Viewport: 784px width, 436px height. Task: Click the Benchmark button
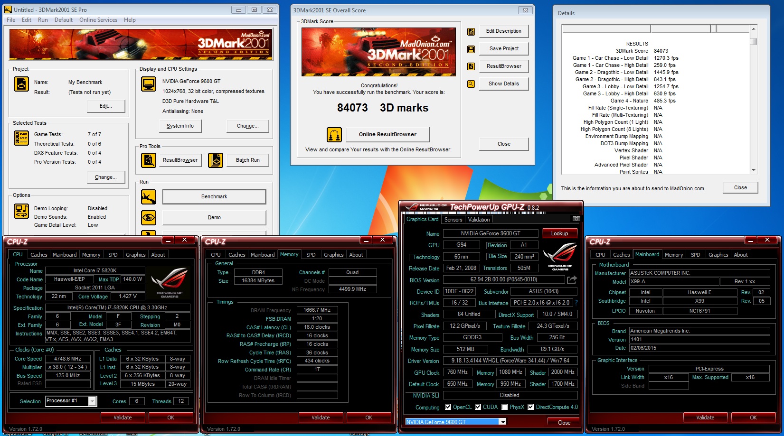tap(214, 196)
